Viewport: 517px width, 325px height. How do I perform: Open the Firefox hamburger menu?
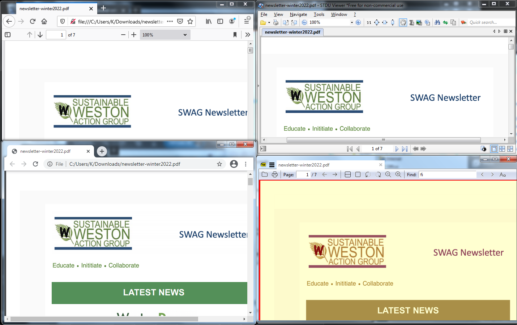click(247, 21)
